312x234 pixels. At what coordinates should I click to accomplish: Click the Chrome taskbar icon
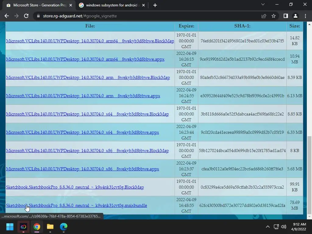[37, 227]
